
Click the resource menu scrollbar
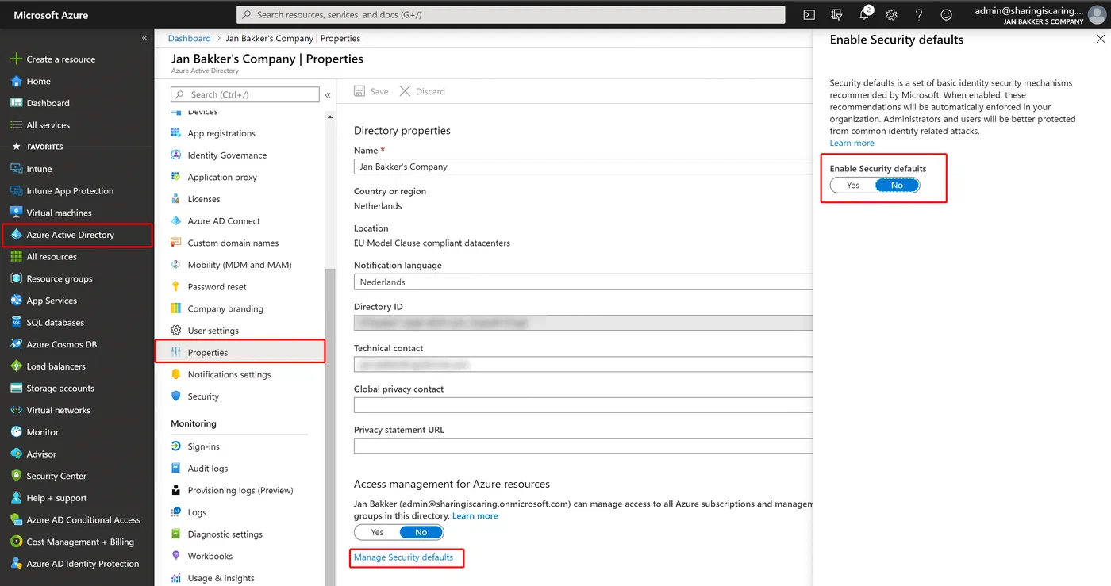point(329,428)
